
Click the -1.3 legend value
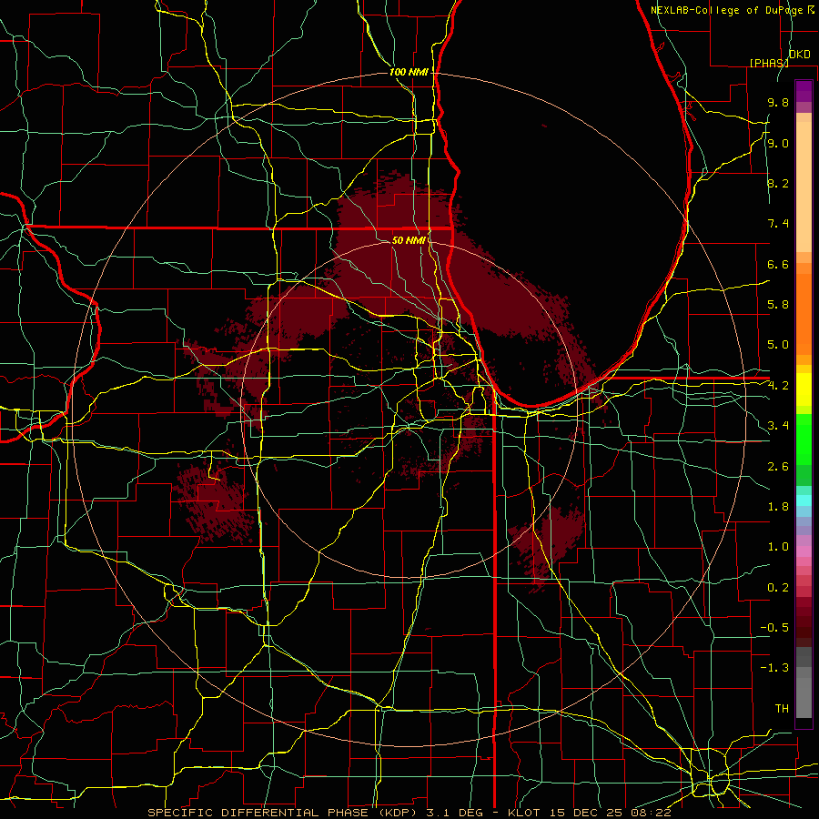pyautogui.click(x=774, y=668)
